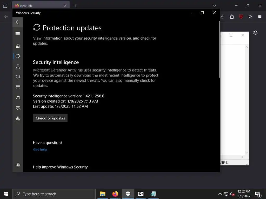Image resolution: width=266 pixels, height=199 pixels.
Task: Click the Windows Security vertical scrollbar
Action: [x=220, y=49]
